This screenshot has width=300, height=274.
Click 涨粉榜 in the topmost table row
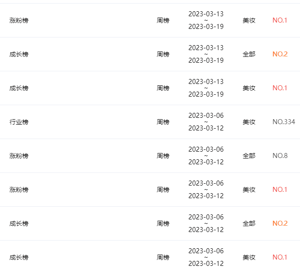pos(19,20)
